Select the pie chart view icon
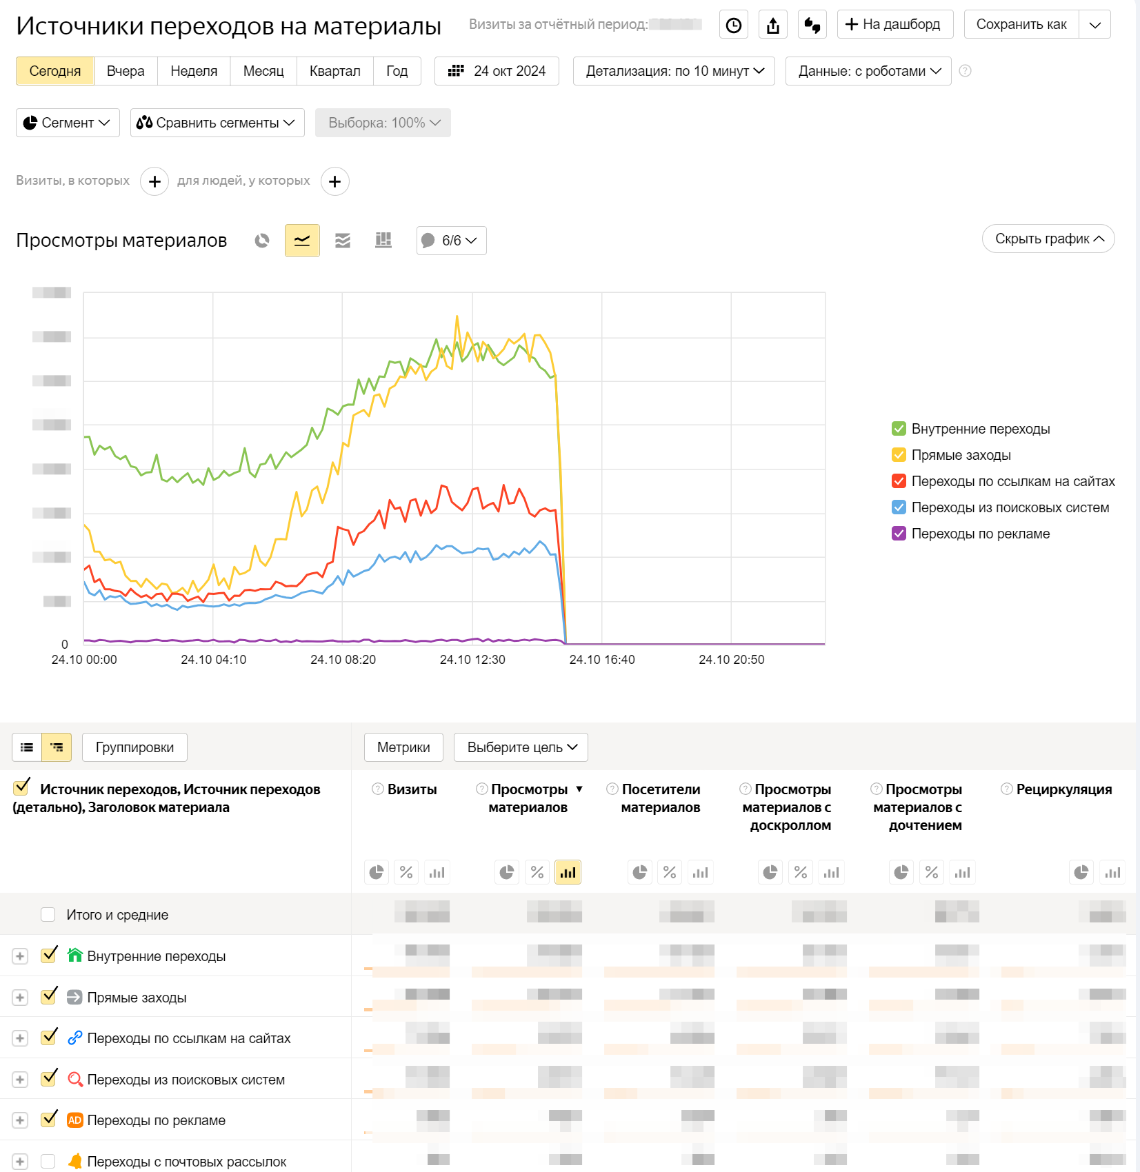Image resolution: width=1140 pixels, height=1172 pixels. point(262,241)
